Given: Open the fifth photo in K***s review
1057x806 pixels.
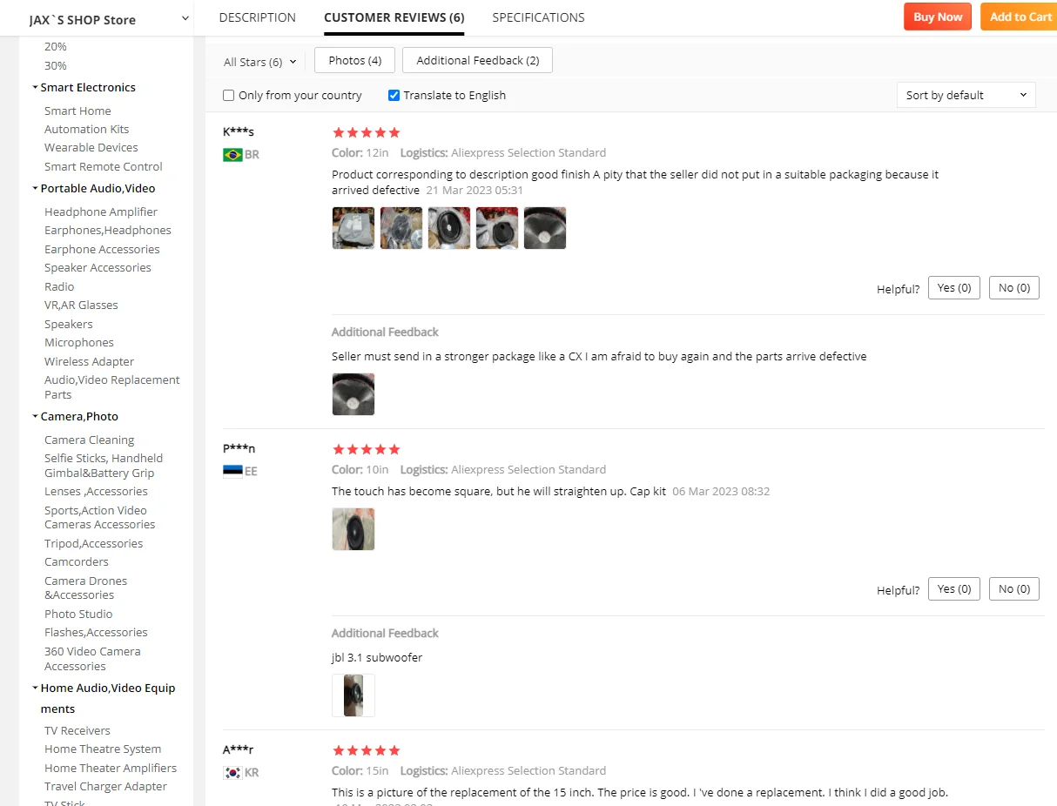Looking at the screenshot, I should (x=545, y=228).
